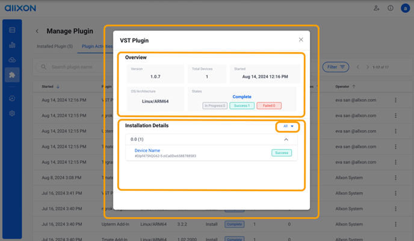
Task: Open the puzzle-piece Plugin sidebar icon
Action: pyautogui.click(x=12, y=75)
